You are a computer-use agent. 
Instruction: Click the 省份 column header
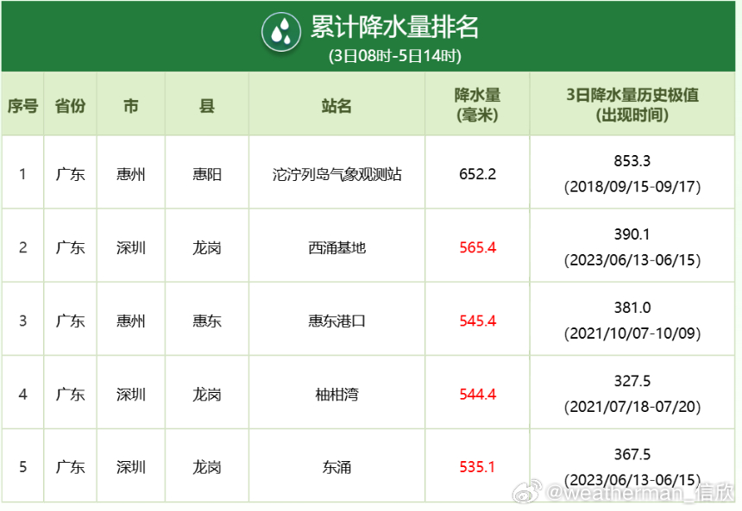click(x=70, y=105)
